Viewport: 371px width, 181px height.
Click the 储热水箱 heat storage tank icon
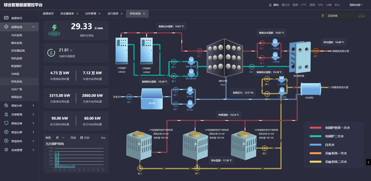[225, 58]
